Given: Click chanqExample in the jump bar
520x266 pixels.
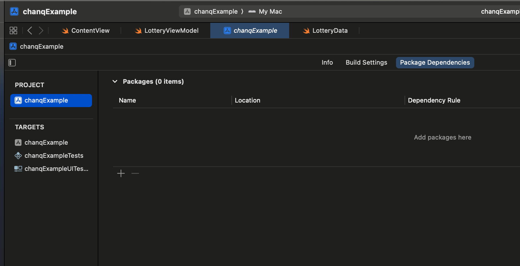Looking at the screenshot, I should point(41,46).
